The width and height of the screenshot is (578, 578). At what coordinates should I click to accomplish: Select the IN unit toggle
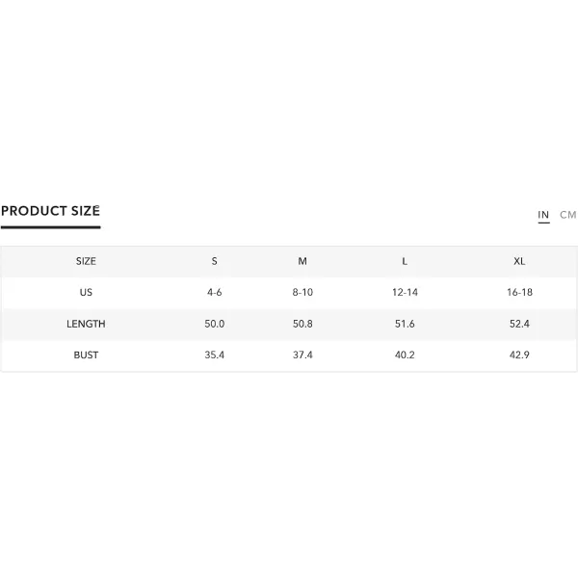(543, 215)
